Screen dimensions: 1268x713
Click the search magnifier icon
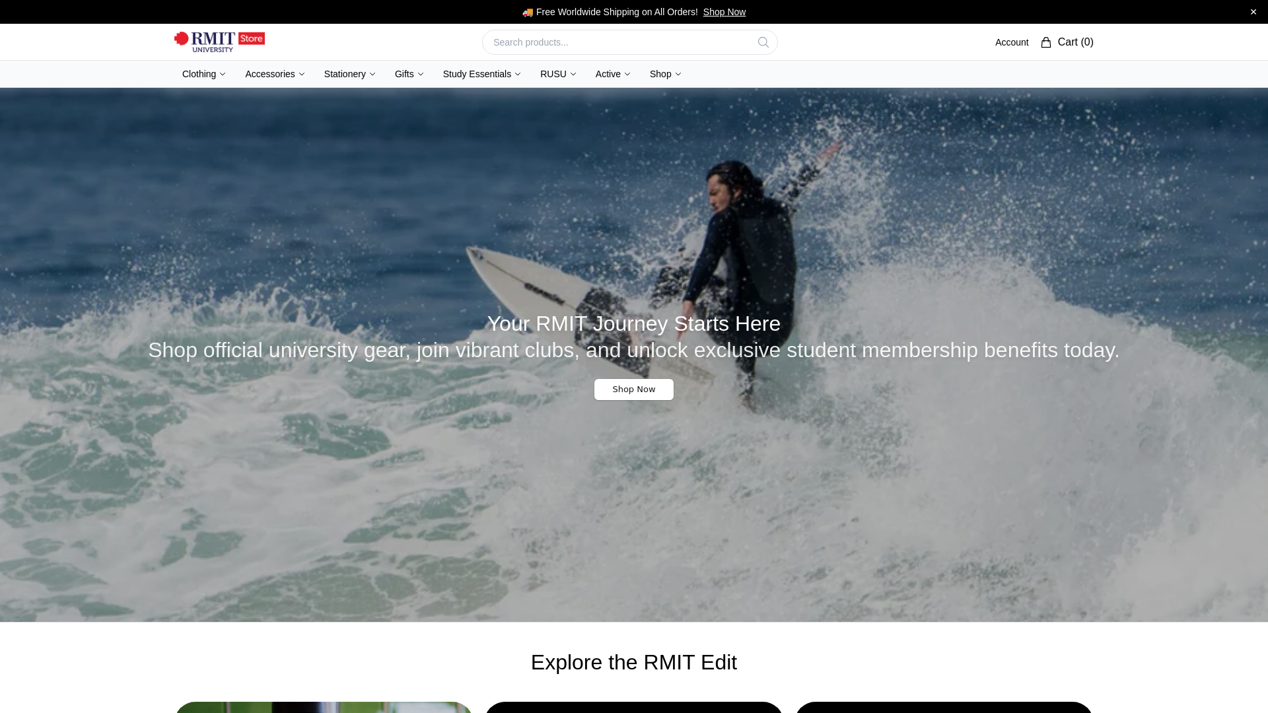pos(763,42)
